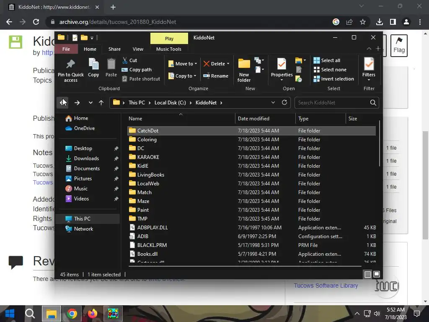
Task: Click the History icon in Open group
Action: coord(299,79)
